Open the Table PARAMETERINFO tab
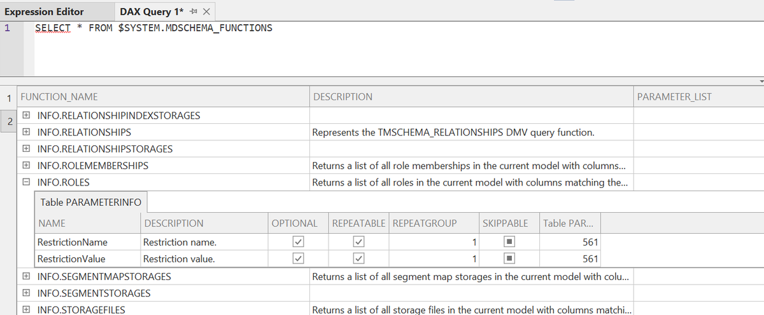 (x=90, y=202)
